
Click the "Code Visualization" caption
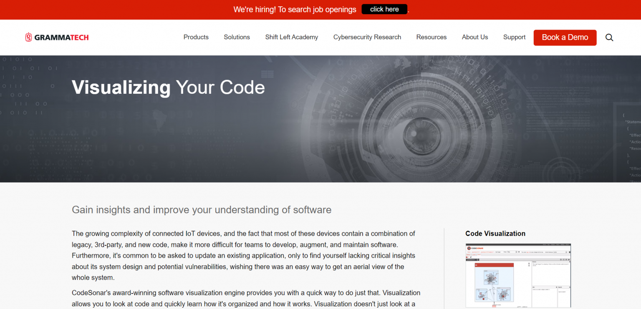[x=495, y=234]
